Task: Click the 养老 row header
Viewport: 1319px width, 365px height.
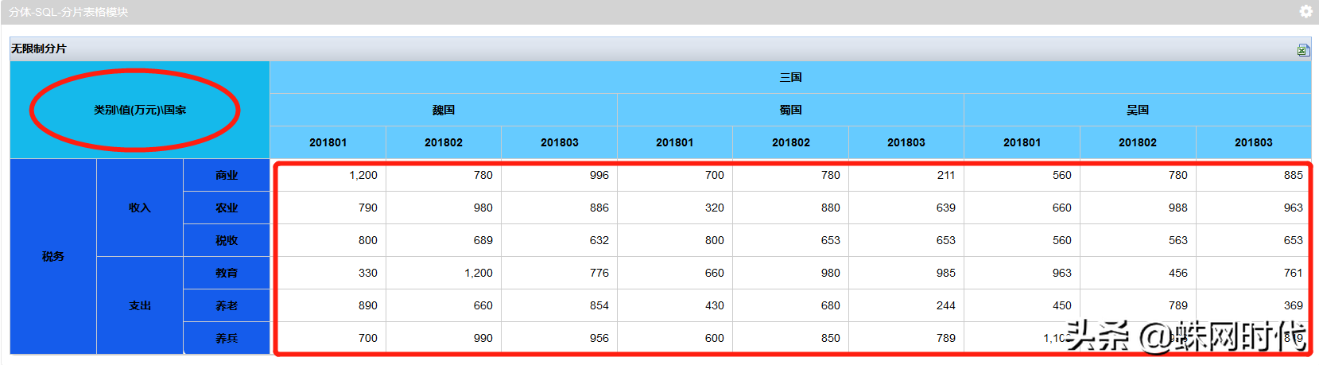Action: 227,305
